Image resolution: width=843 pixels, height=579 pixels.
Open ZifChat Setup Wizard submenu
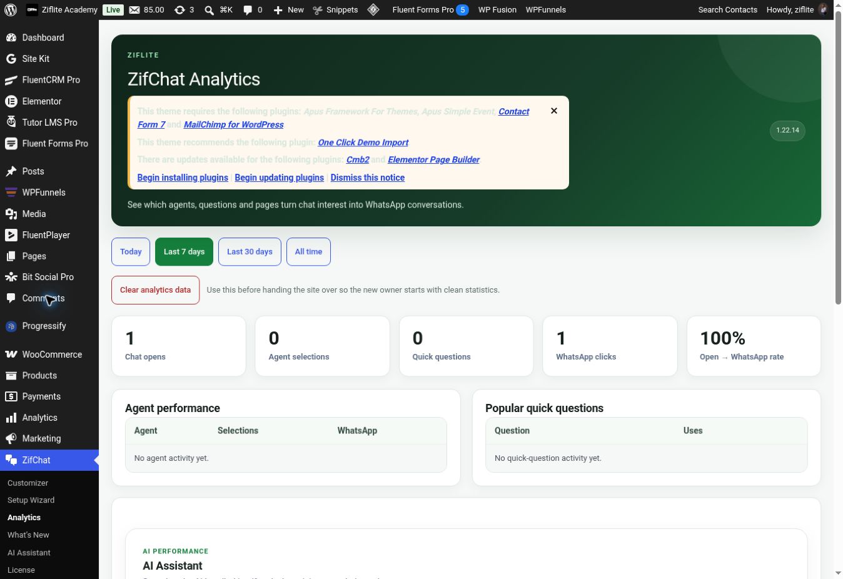(31, 500)
